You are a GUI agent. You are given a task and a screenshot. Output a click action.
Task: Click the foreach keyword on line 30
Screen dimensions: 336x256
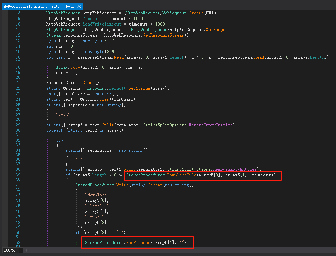[55, 130]
